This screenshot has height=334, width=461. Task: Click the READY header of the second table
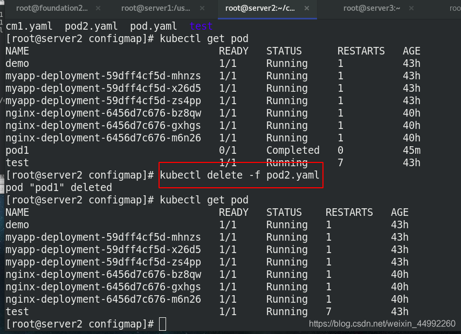(233, 212)
